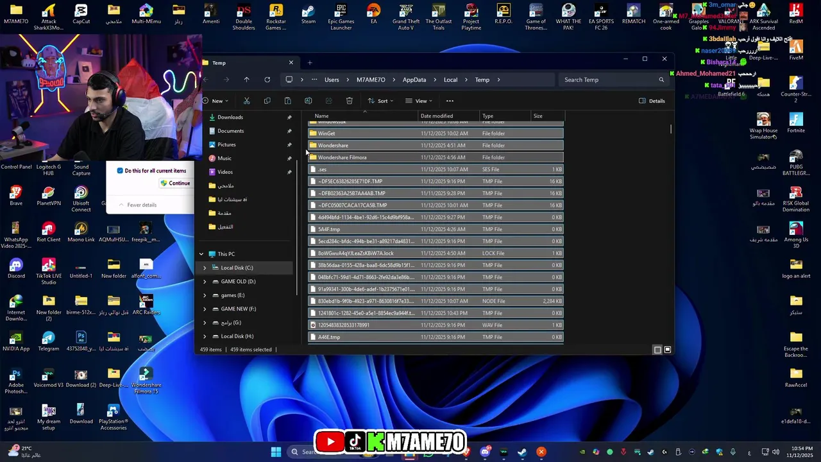Unpin Pictures from Quick access
Image resolution: width=821 pixels, height=462 pixels.
[289, 145]
